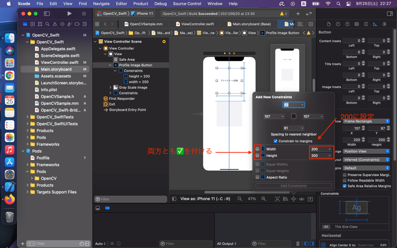Open the Test navigator diamond icon
The width and height of the screenshot is (397, 248).
pos(63,24)
